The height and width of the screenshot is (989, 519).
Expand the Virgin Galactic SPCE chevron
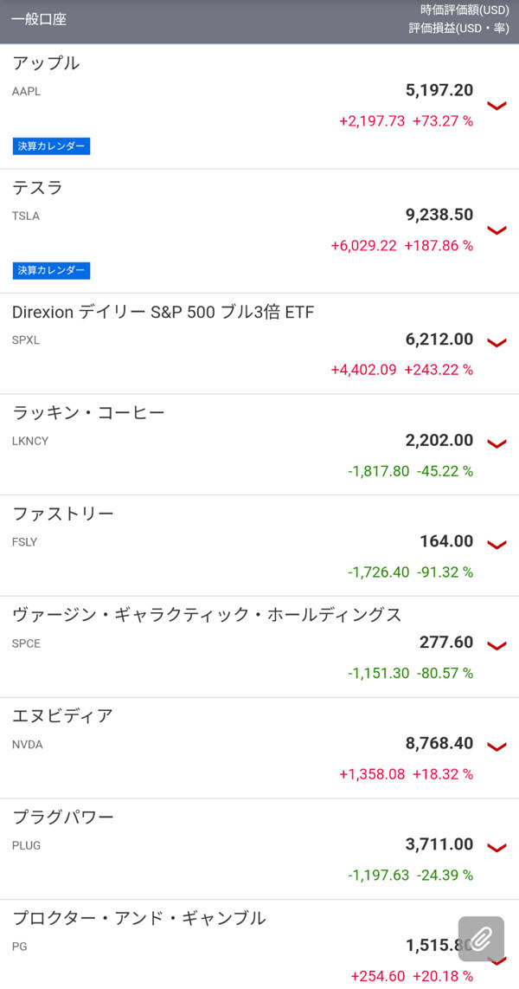[x=497, y=645]
